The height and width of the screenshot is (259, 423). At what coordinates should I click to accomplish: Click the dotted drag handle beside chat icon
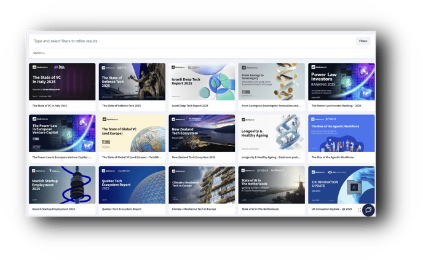click(360, 210)
